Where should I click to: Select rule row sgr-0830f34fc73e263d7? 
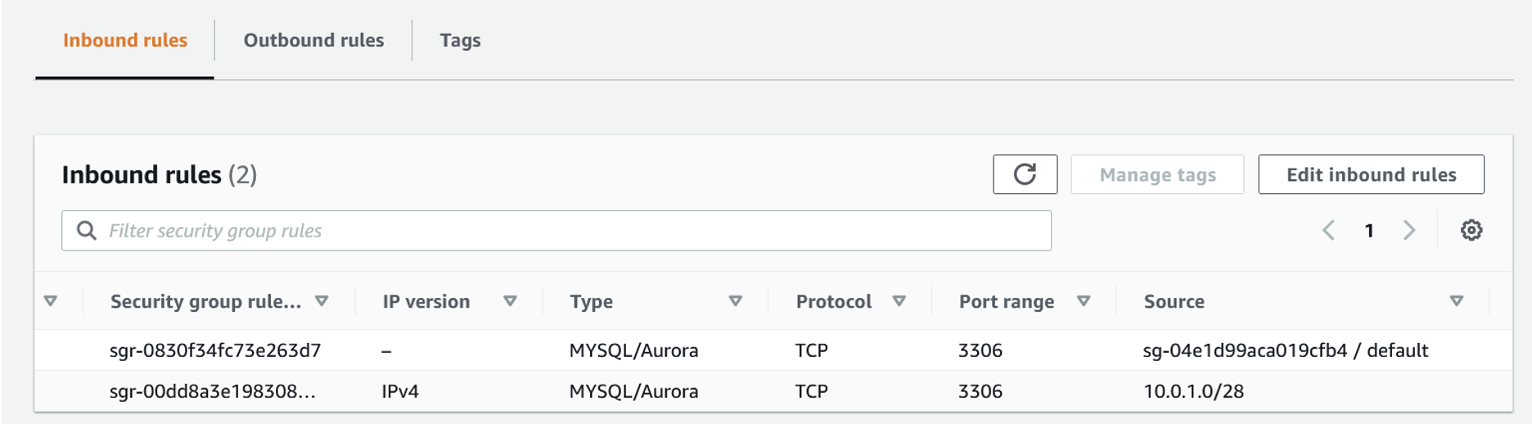[215, 350]
